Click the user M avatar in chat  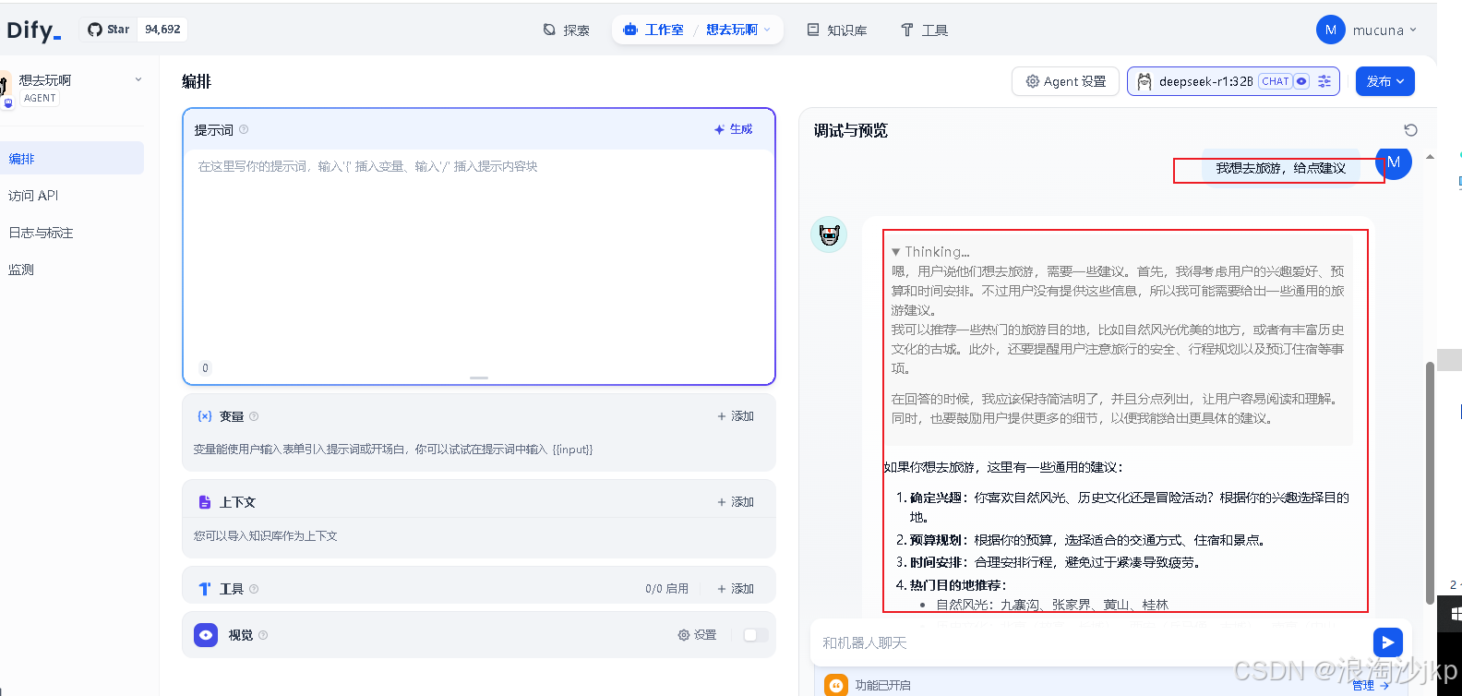1394,162
